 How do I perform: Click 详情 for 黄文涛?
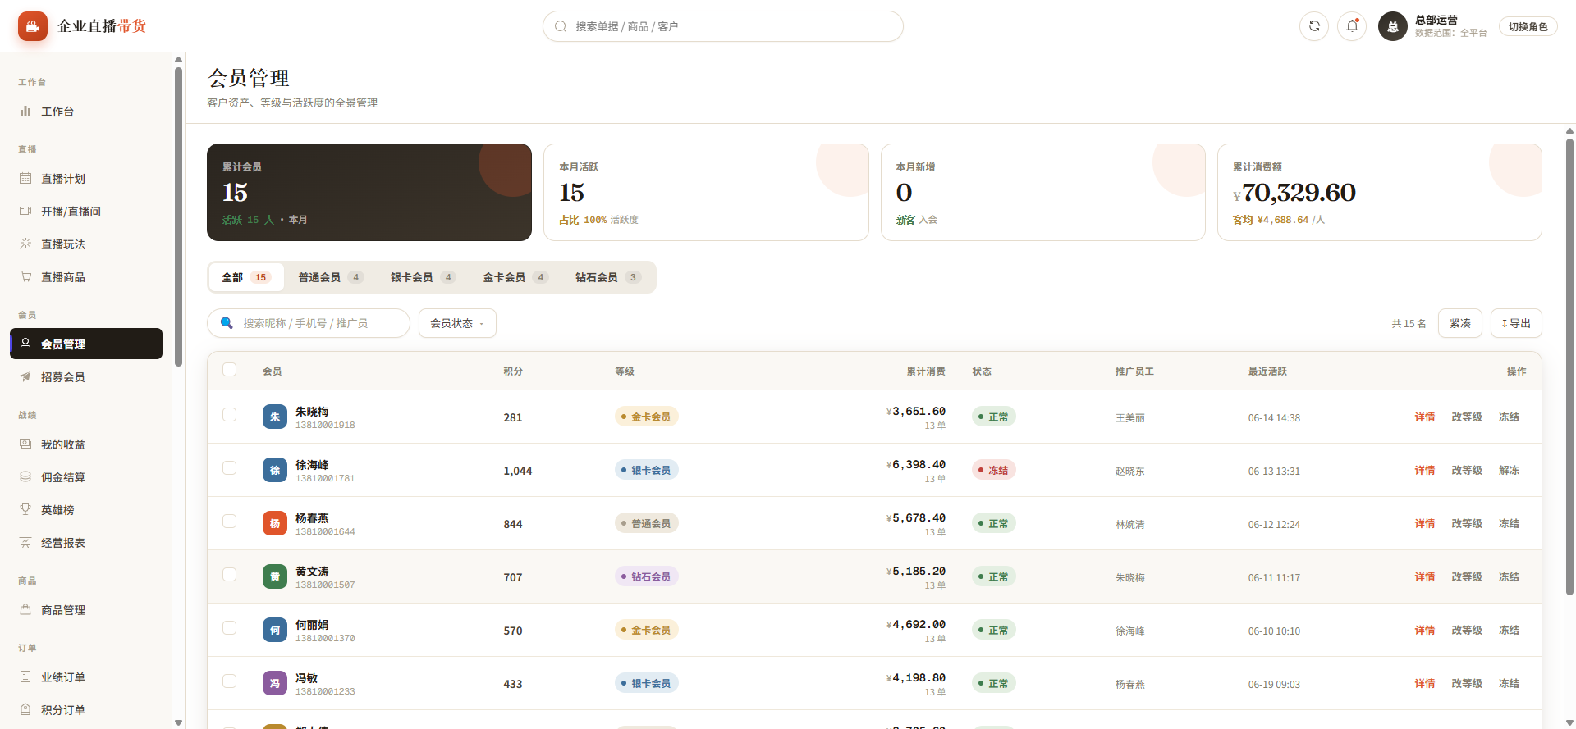point(1425,576)
